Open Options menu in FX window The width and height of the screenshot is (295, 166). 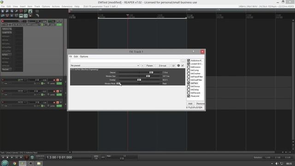tap(84, 56)
